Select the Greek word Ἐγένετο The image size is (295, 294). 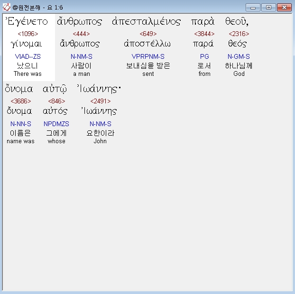pyautogui.click(x=27, y=22)
